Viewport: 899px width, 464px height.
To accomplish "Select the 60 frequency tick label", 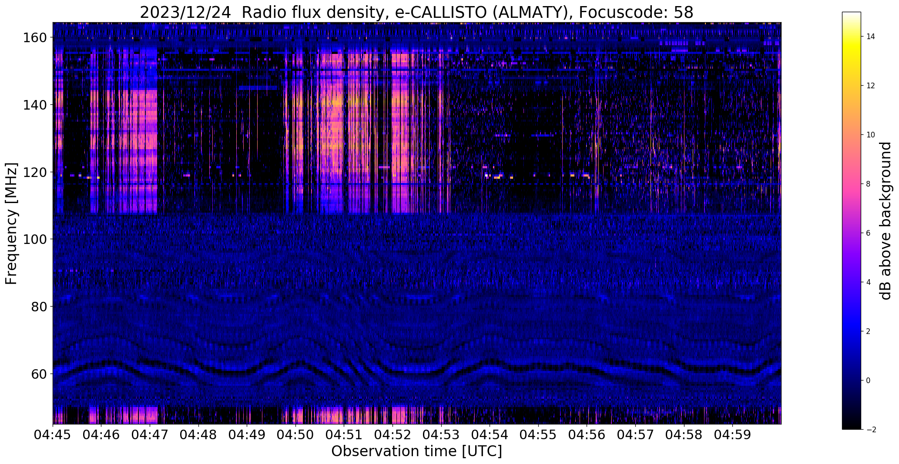I will pos(39,374).
